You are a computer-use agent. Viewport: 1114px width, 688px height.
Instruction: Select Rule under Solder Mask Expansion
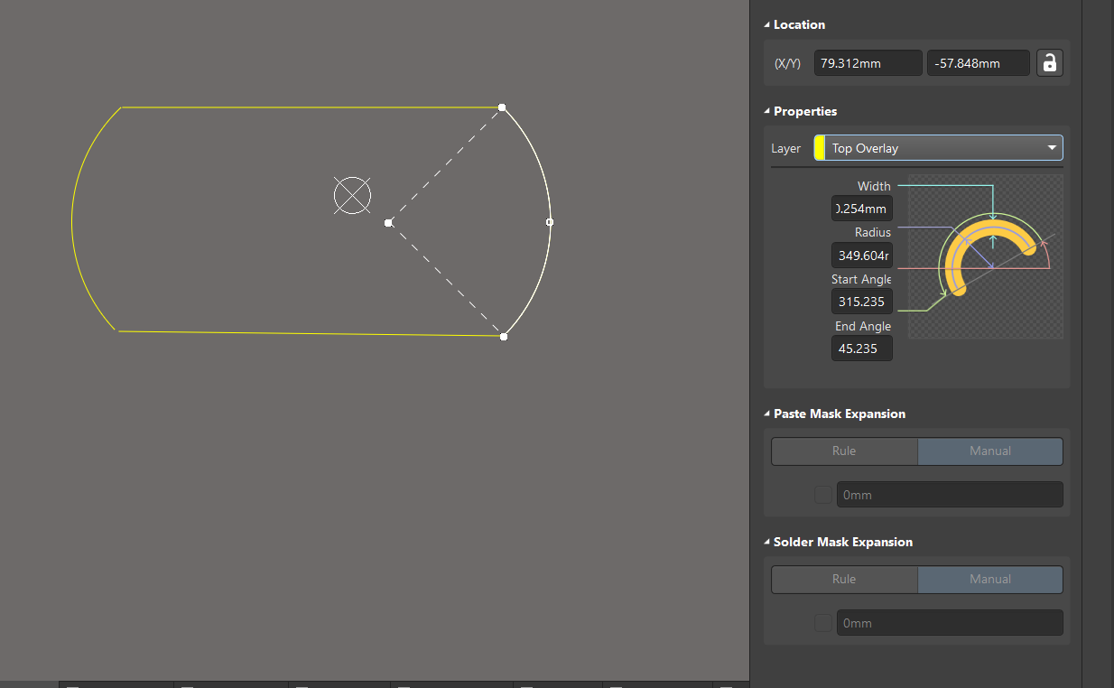click(x=844, y=580)
